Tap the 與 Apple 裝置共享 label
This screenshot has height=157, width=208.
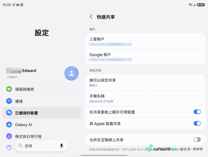point(105,124)
